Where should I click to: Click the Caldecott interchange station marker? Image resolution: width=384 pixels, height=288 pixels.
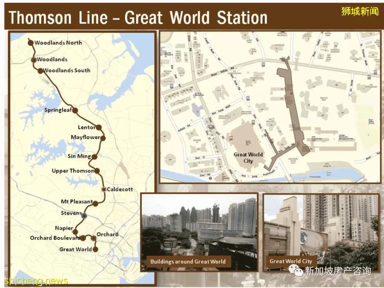click(104, 189)
